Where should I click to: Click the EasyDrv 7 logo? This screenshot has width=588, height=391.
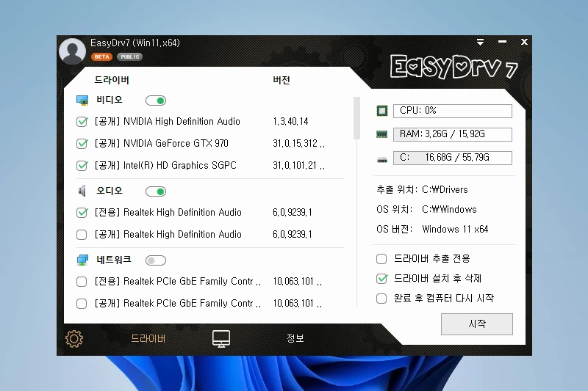coord(453,67)
